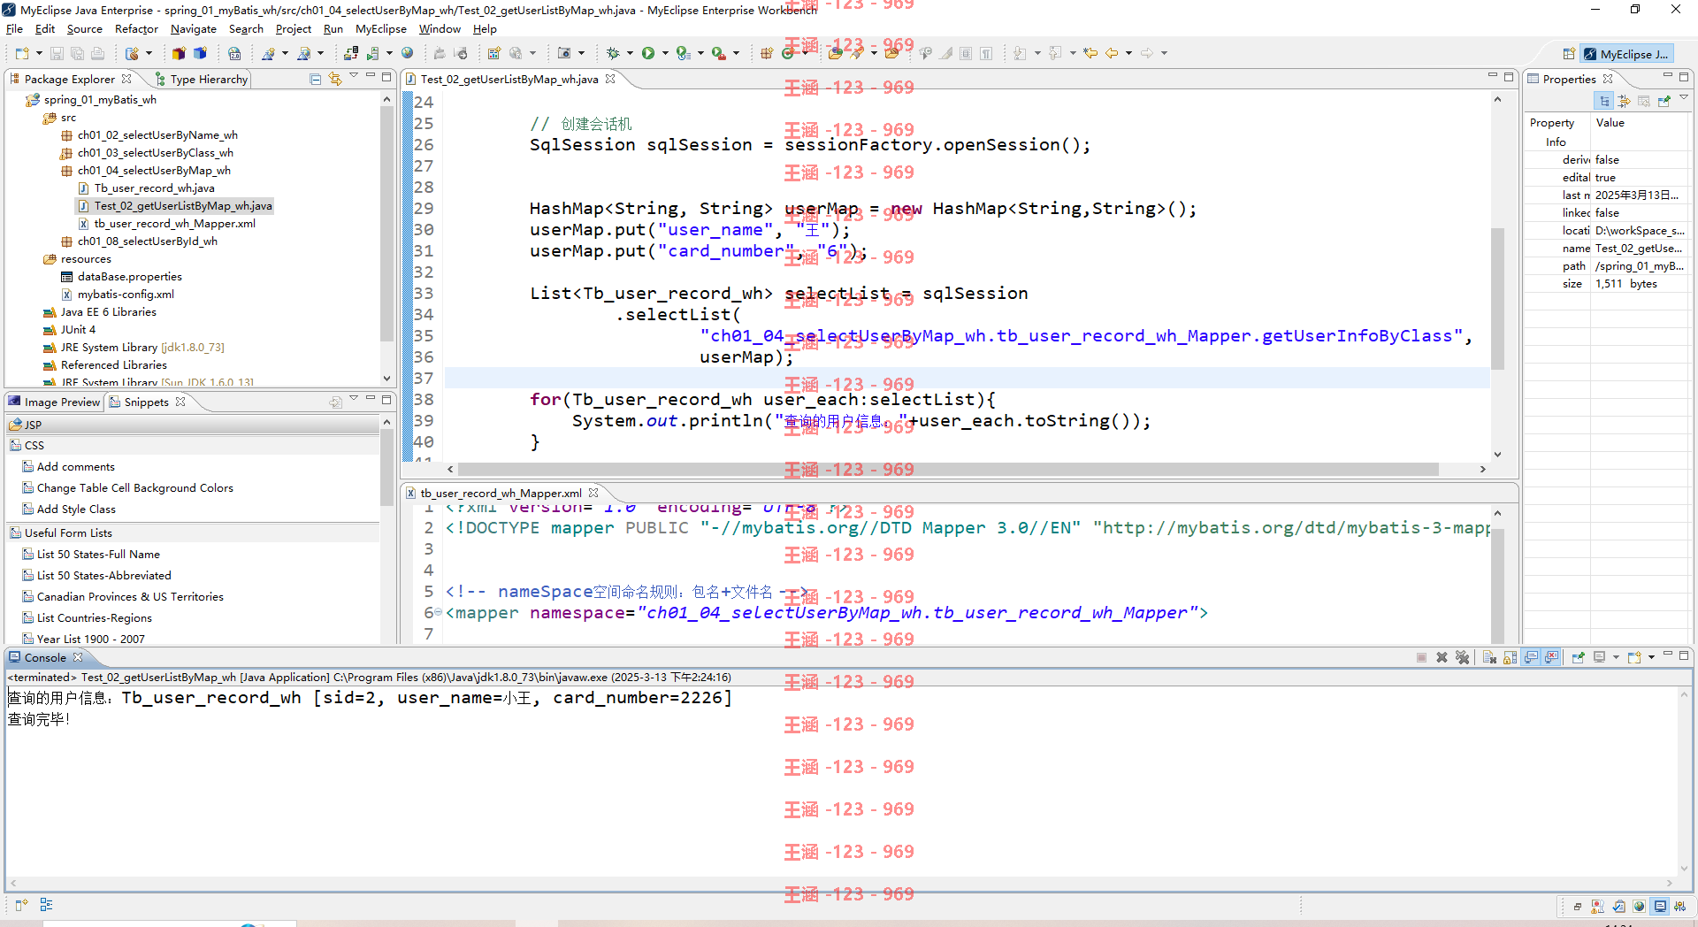Image resolution: width=1698 pixels, height=927 pixels.
Task: Toggle Block Selection Mode toolbar icon
Action: pyautogui.click(x=966, y=53)
